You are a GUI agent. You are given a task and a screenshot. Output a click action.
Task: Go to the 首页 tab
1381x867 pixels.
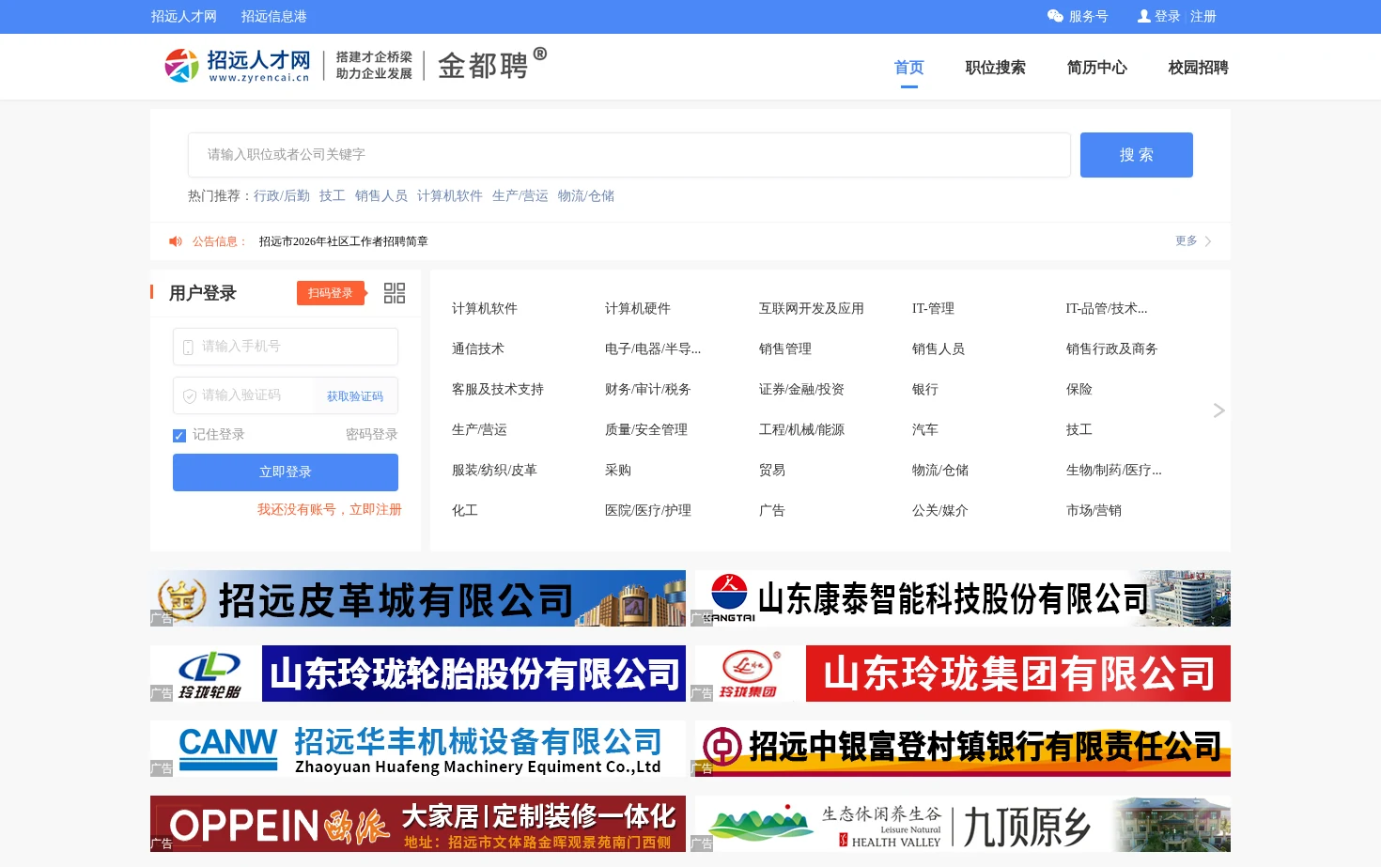click(909, 68)
